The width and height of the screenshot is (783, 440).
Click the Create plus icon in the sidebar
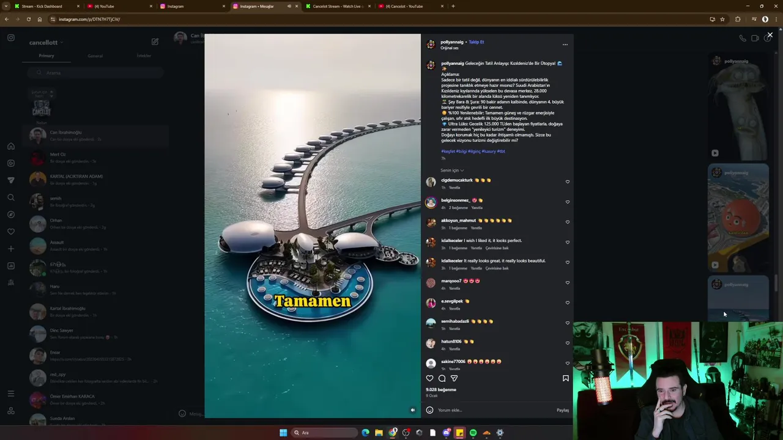(11, 249)
